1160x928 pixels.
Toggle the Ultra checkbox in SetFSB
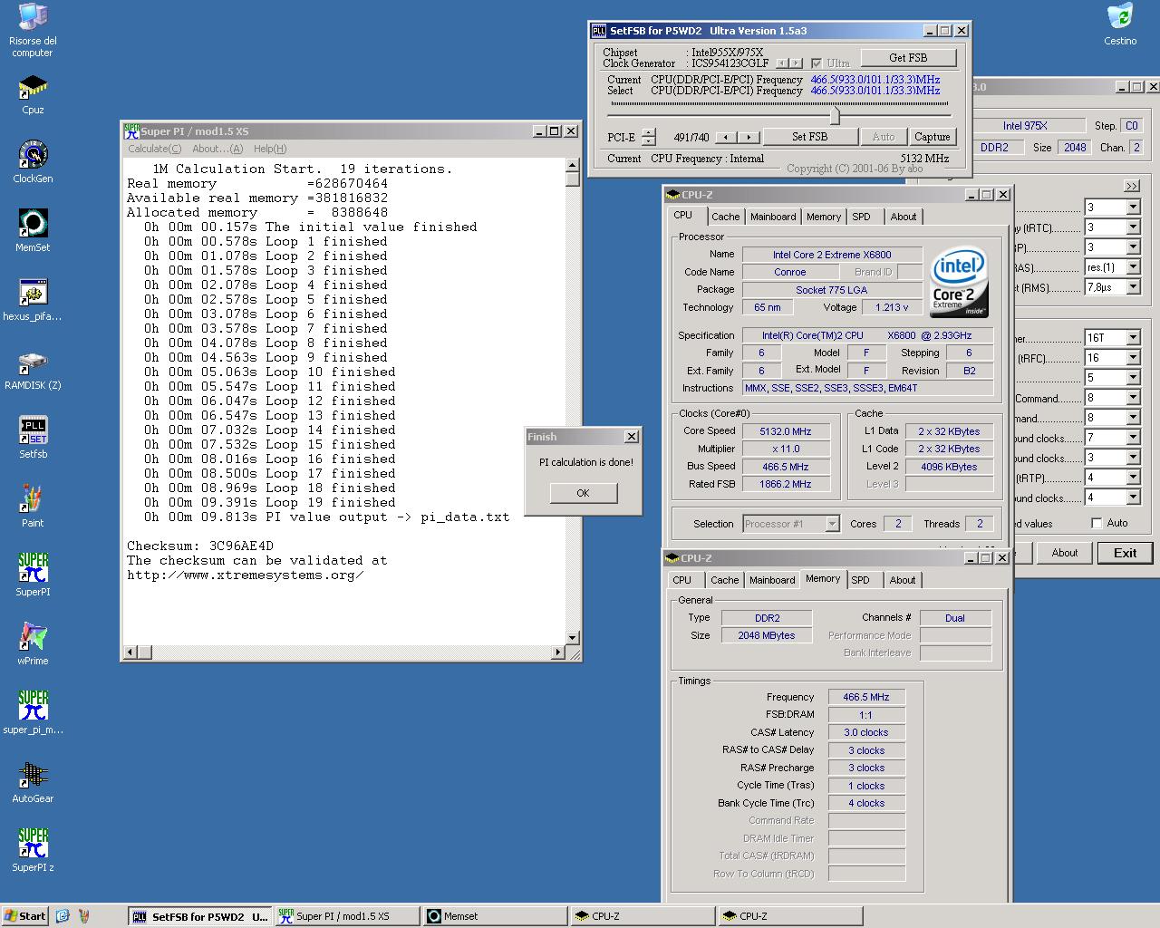click(817, 63)
